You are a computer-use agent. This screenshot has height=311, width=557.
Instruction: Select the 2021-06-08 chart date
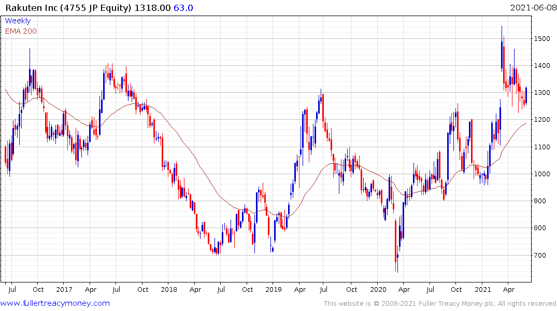point(532,7)
